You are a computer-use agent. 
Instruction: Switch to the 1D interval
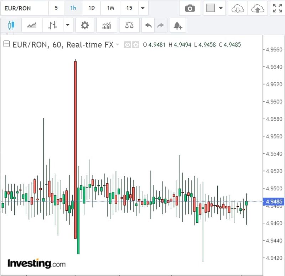[x=92, y=8]
